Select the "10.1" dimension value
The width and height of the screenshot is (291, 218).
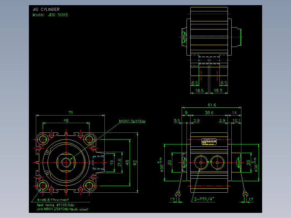[236, 120]
